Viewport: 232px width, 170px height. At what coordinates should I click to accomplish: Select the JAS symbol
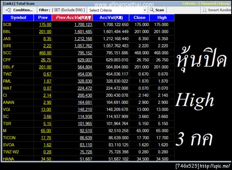[7, 39]
